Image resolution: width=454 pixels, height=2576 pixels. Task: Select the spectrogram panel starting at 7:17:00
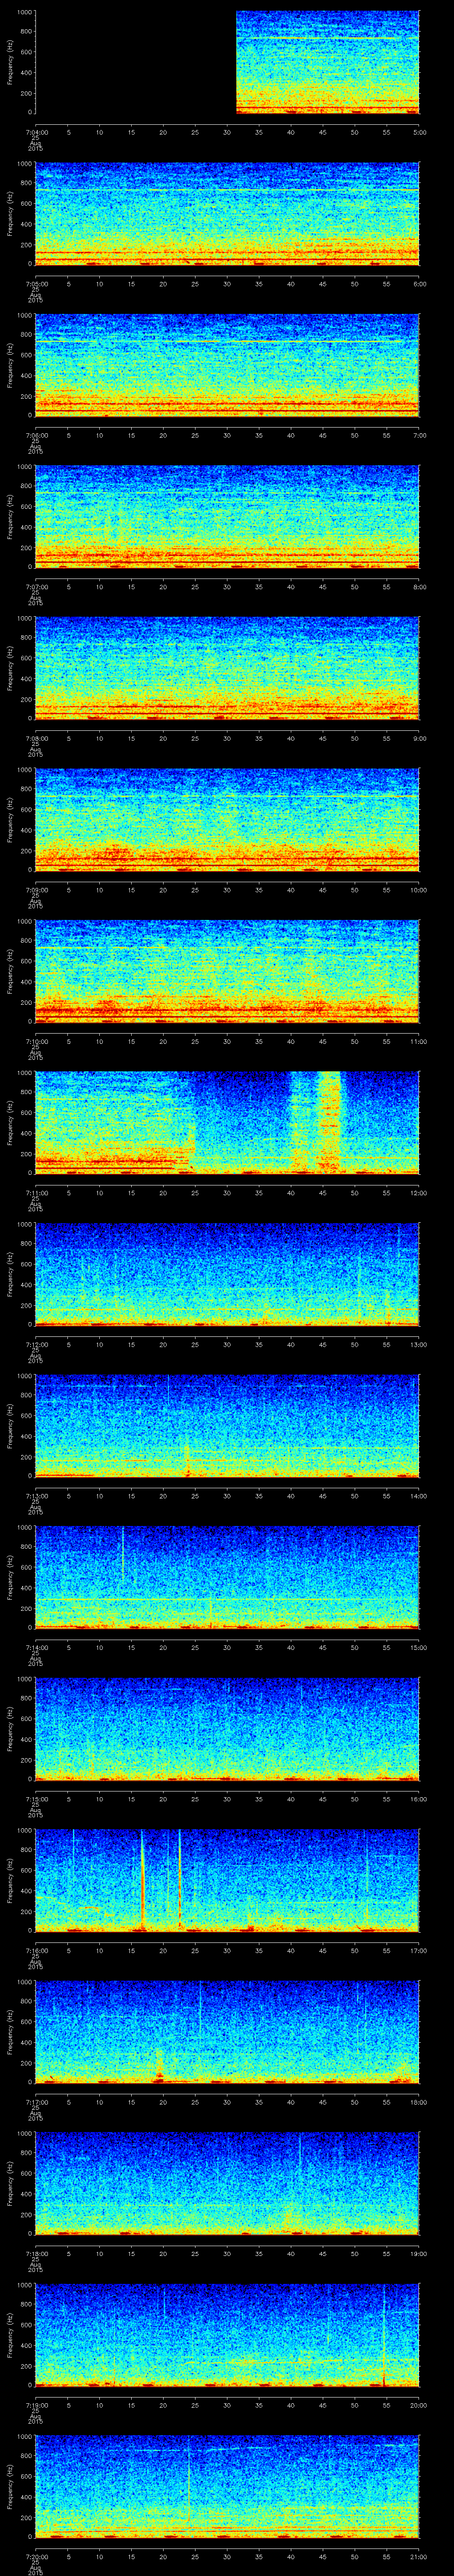(x=227, y=2032)
